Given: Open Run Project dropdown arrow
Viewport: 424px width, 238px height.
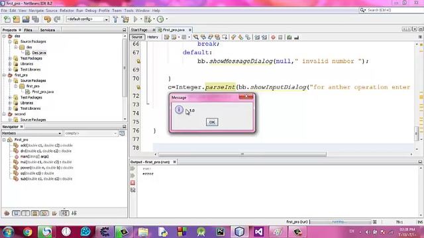Looking at the screenshot, I should coord(141,19).
